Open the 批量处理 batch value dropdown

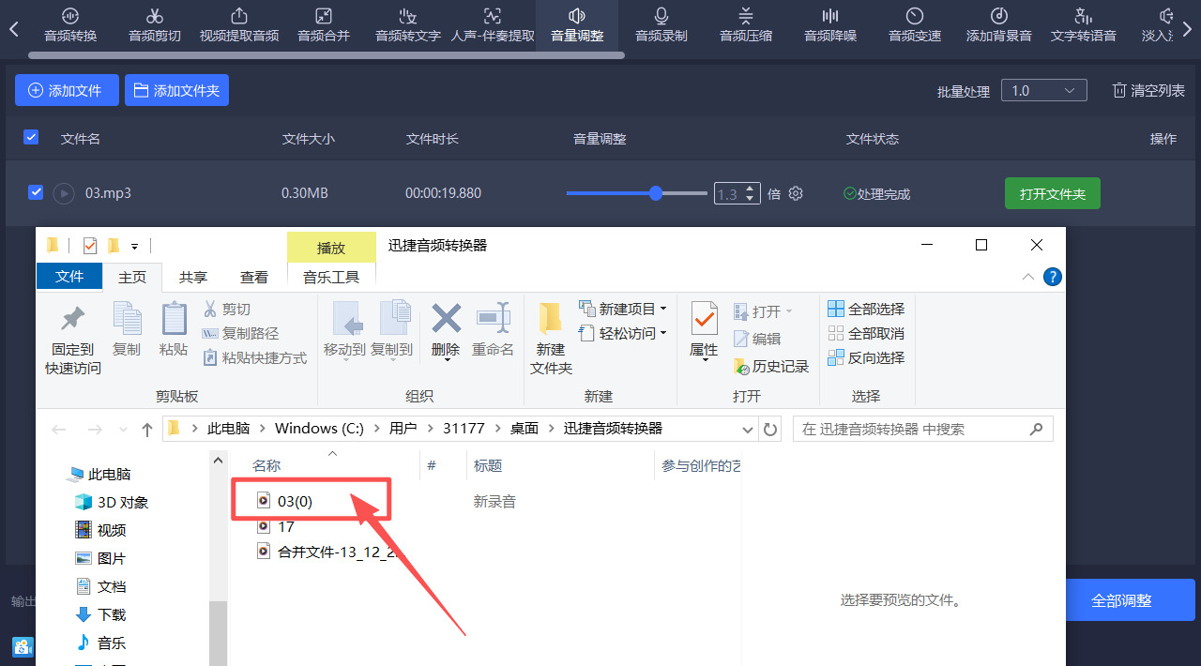1043,90
